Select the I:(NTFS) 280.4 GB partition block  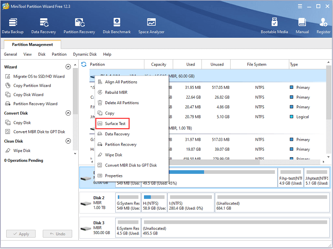[x=191, y=203]
